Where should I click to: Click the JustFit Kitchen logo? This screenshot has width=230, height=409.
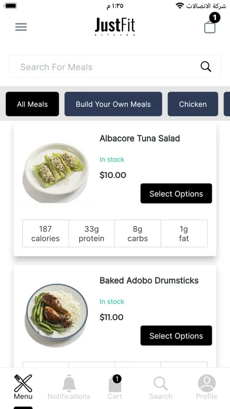pos(115,26)
